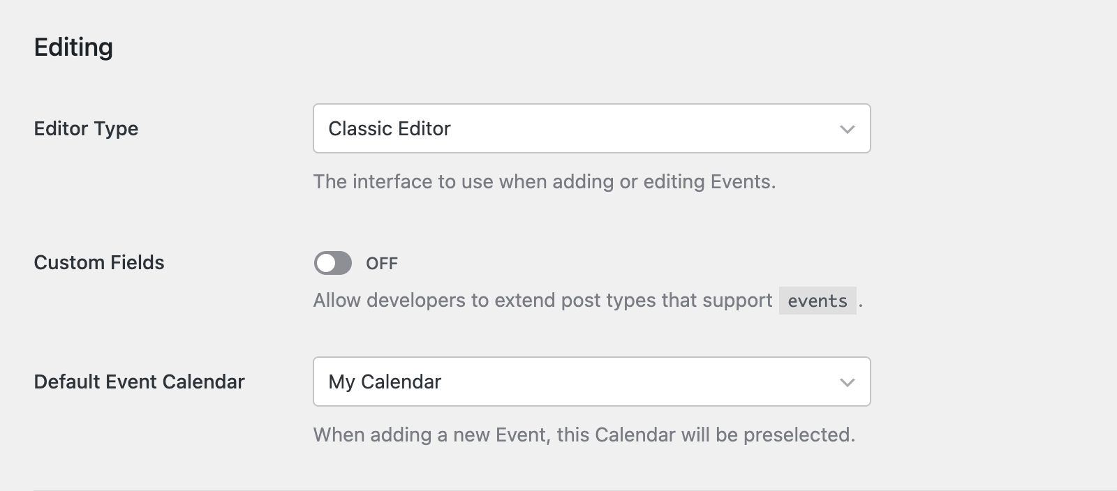The height and width of the screenshot is (491, 1117).
Task: Click the chevron on the Editor Type field
Action: (x=847, y=128)
